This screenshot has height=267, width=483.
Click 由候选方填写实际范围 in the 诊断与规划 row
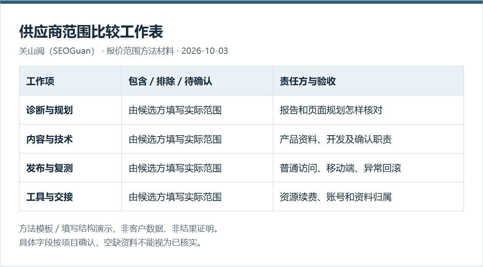click(x=175, y=110)
